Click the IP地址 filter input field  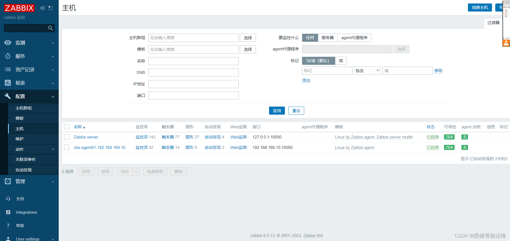pyautogui.click(x=193, y=84)
